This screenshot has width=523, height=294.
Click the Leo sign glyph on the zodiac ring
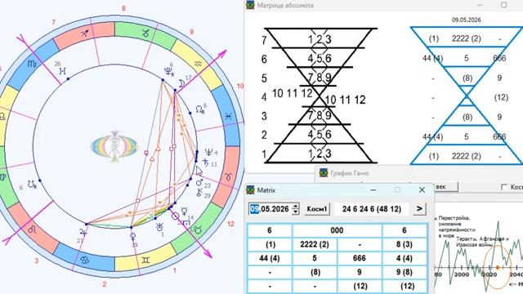[x=32, y=229]
